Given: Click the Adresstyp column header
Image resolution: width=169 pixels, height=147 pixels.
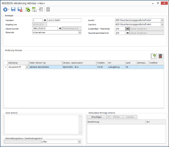Looking at the screenshot, I should pyautogui.click(x=18, y=63).
